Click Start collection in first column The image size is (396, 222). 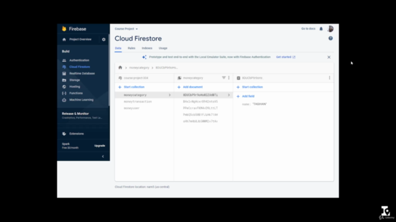[x=134, y=87]
